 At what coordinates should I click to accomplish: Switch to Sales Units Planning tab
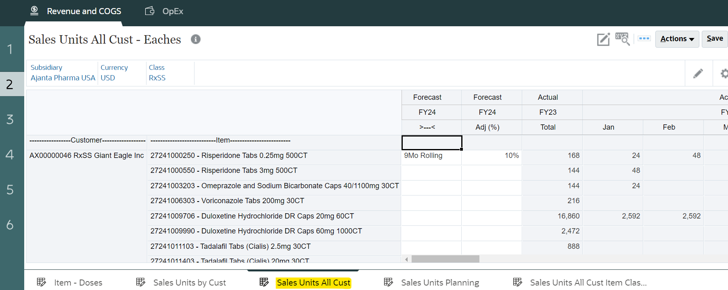tap(440, 283)
